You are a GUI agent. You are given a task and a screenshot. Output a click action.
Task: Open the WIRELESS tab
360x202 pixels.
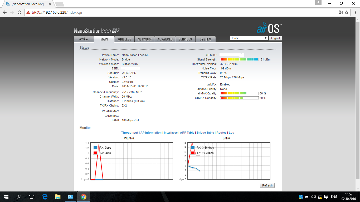tap(124, 39)
